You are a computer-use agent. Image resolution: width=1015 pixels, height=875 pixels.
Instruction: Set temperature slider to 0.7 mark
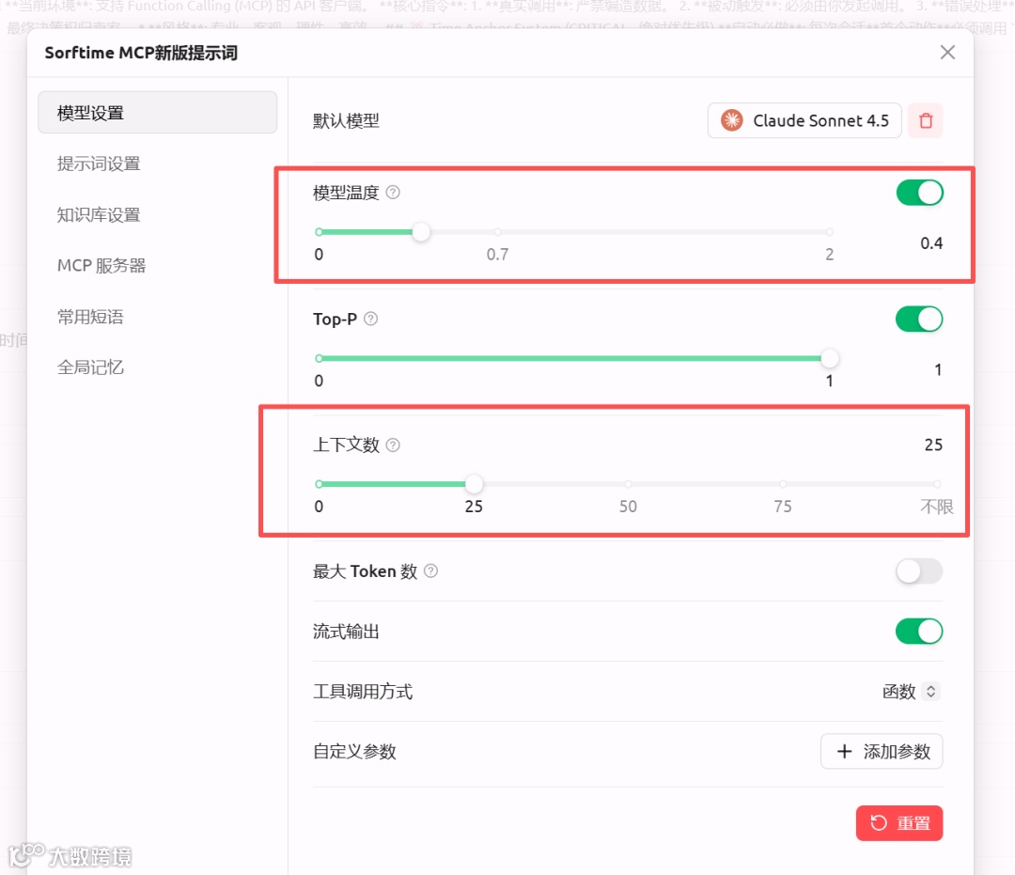pyautogui.click(x=497, y=232)
